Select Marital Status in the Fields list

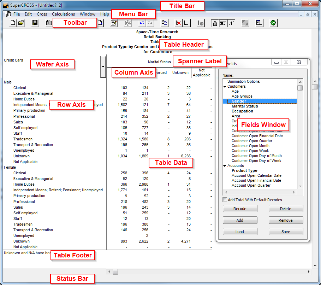[x=245, y=106]
